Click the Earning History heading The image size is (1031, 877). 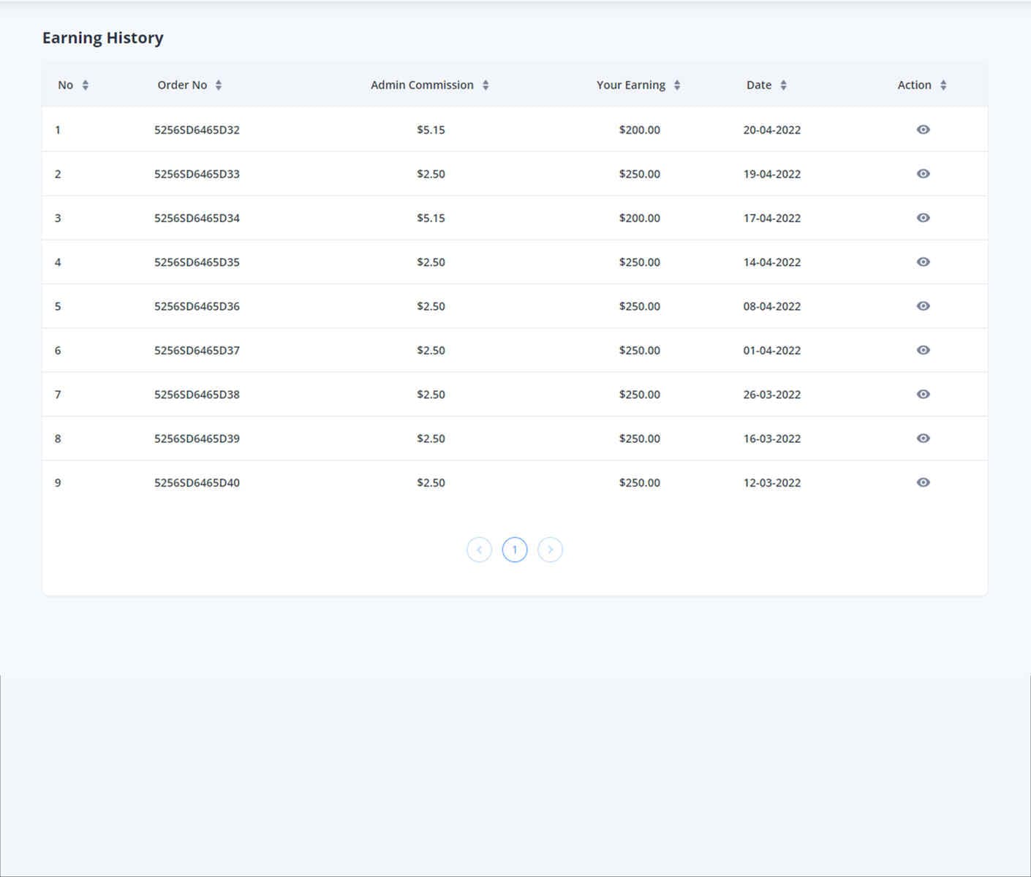102,37
